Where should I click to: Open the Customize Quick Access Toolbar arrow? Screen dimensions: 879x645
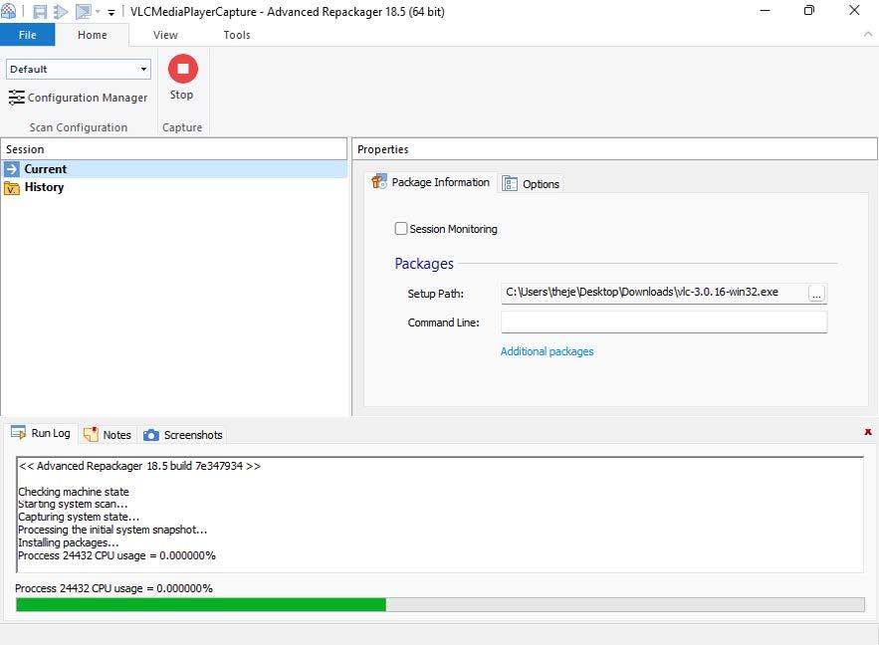111,12
